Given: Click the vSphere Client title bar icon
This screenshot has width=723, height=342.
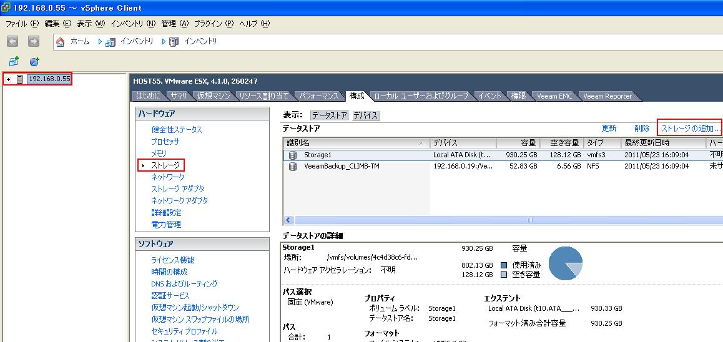Looking at the screenshot, I should pyautogui.click(x=6, y=7).
